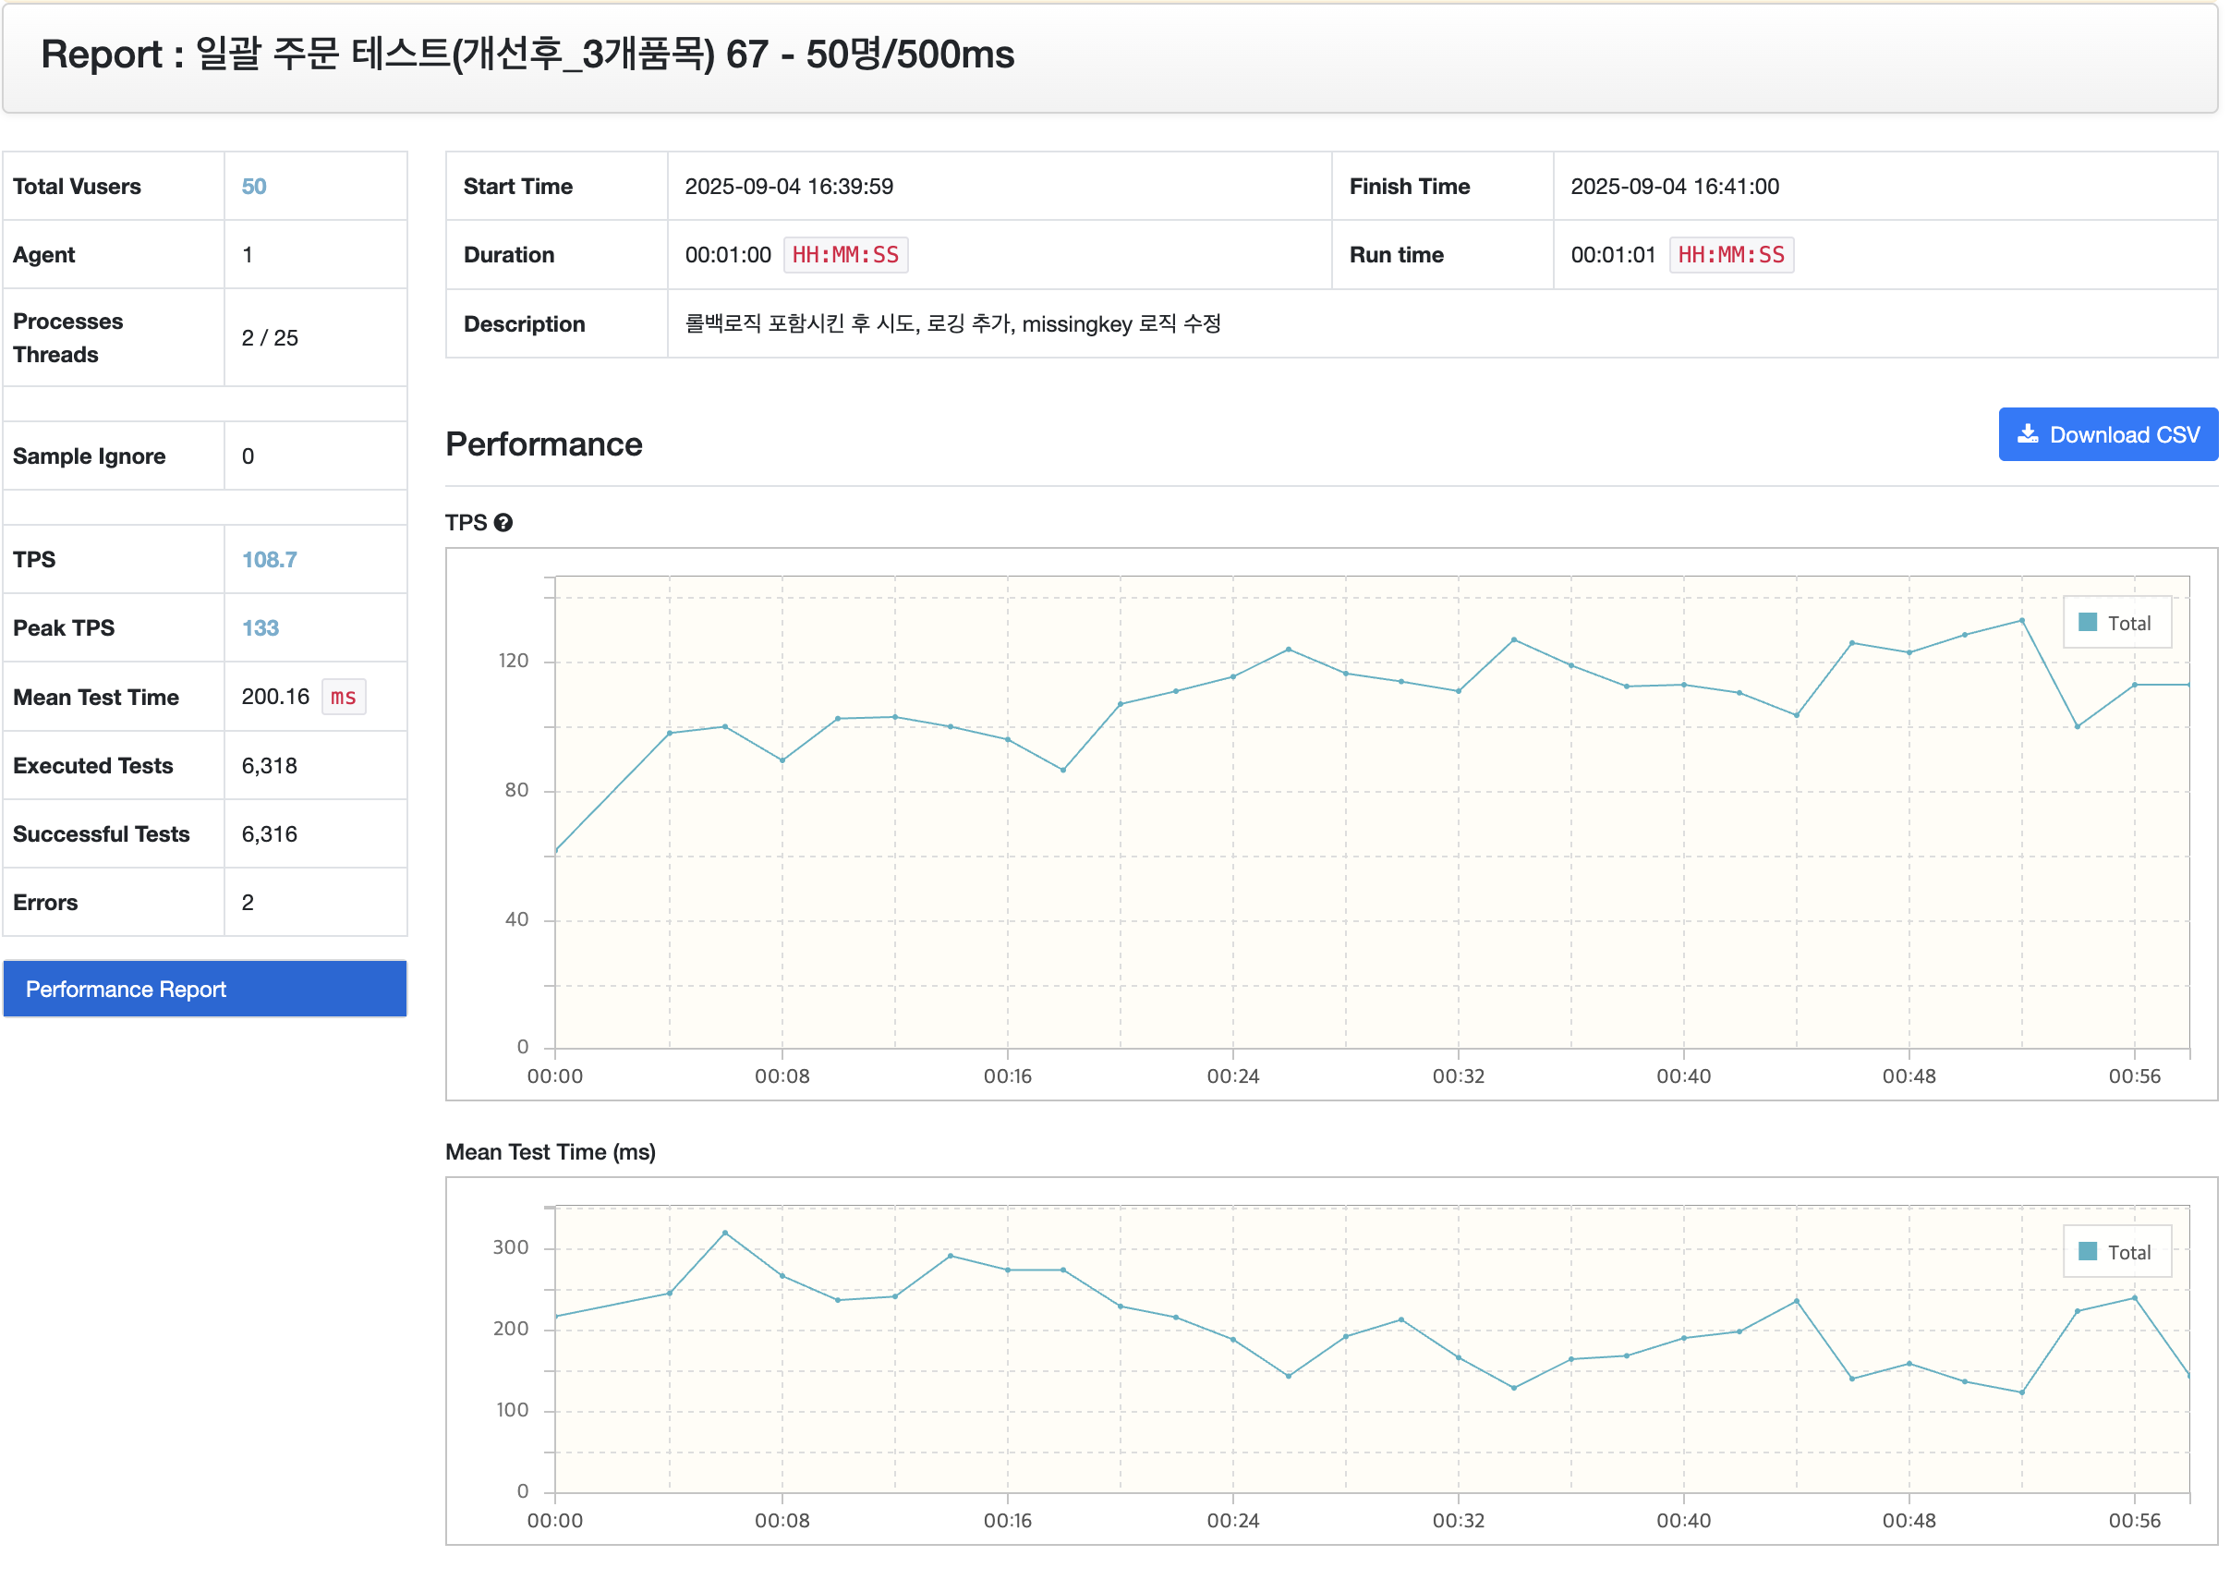Click the download arrow icon in the CSV button

pos(2027,435)
